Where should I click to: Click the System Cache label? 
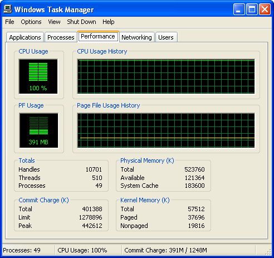pos(139,186)
